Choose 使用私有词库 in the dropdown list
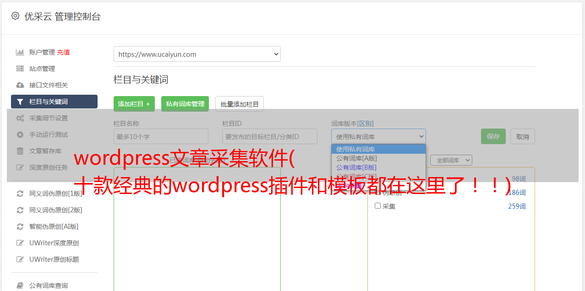 pos(378,149)
